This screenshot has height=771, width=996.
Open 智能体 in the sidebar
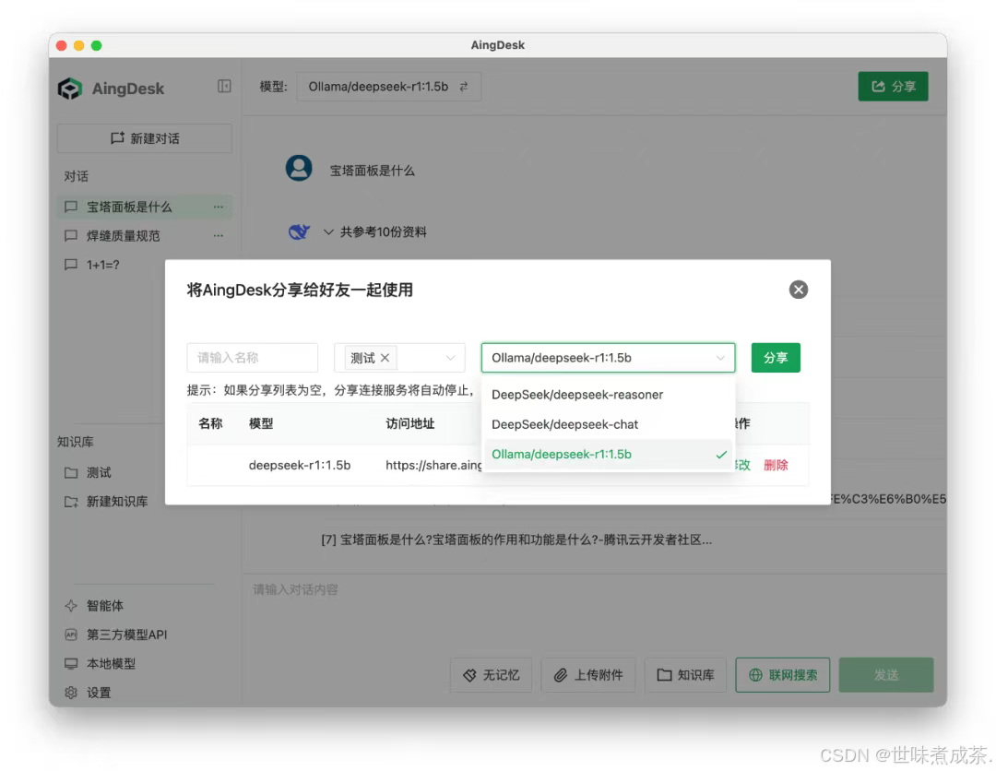(105, 606)
